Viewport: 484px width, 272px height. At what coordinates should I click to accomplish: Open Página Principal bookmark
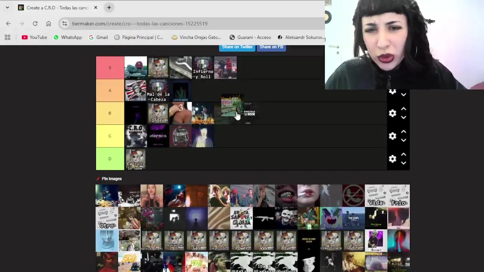tap(139, 37)
